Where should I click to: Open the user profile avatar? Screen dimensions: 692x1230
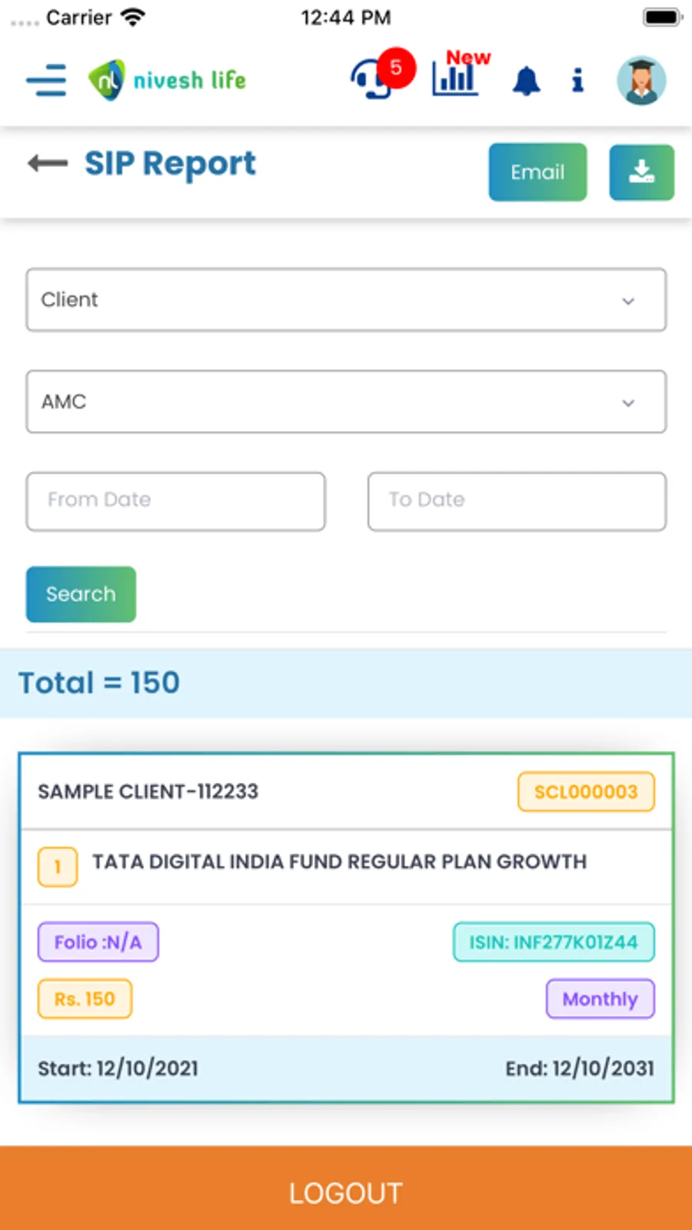(641, 80)
